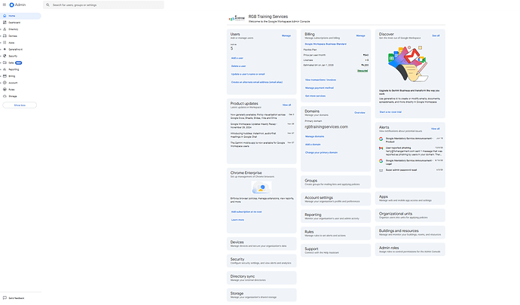The image size is (520, 305).
Task: Click Manage payment method link
Action: (x=320, y=88)
